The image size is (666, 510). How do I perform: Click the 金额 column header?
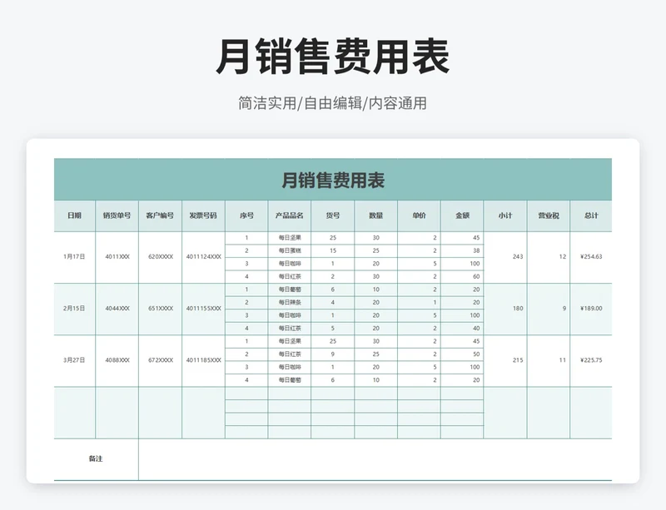click(462, 215)
